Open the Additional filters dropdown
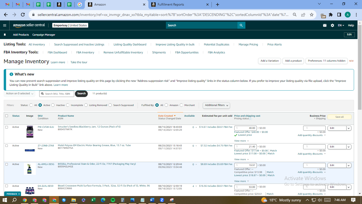This screenshot has width=362, height=204. [216, 105]
